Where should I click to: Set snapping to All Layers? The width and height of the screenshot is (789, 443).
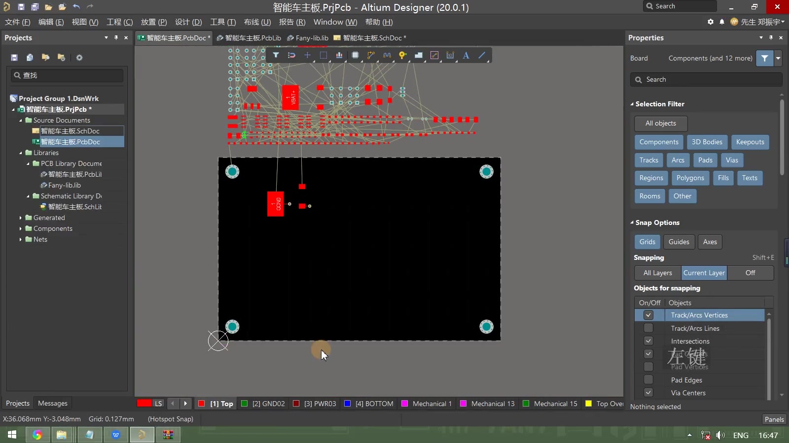click(x=658, y=273)
